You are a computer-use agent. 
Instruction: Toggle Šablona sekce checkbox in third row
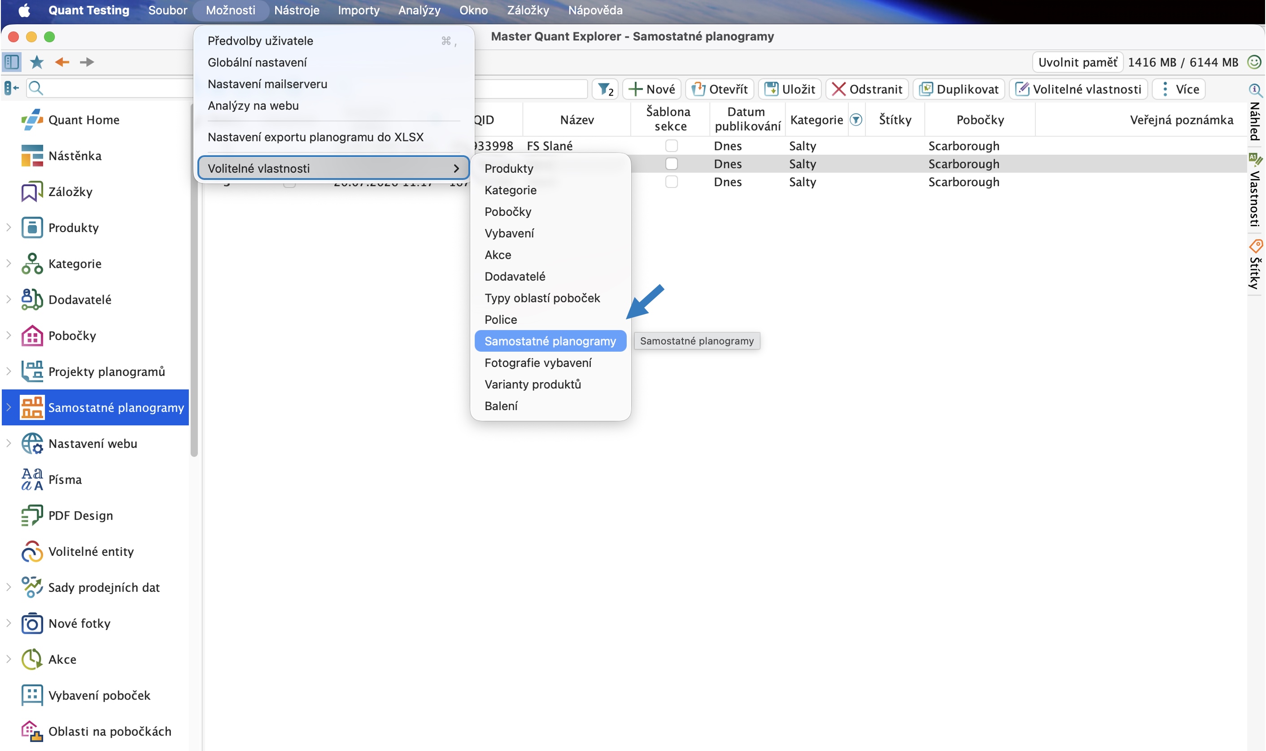tap(671, 182)
